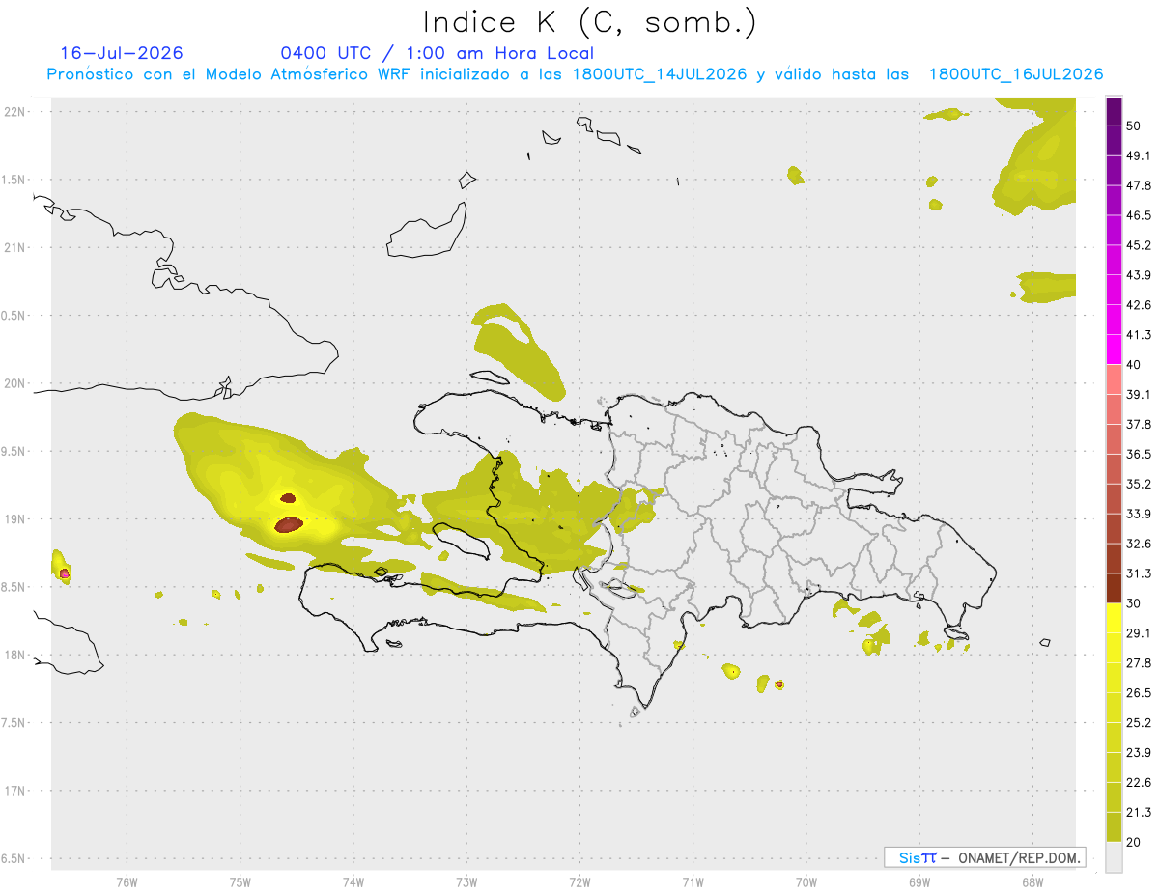Click the legend value "42.6"
The image size is (1159, 895).
click(1139, 305)
